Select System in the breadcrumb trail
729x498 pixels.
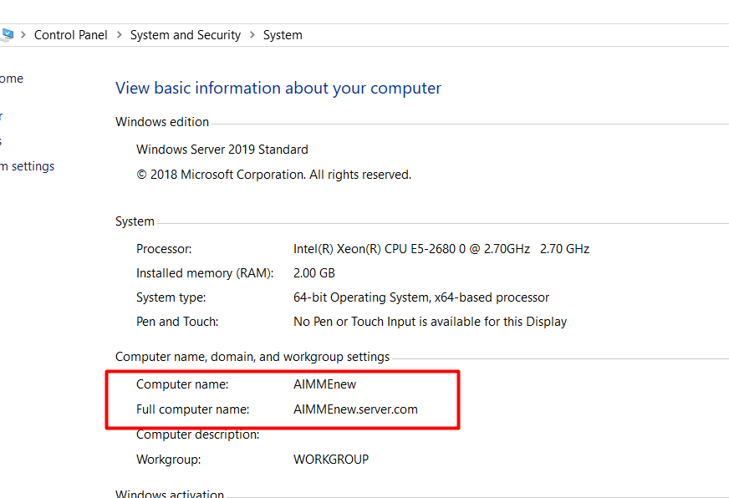click(283, 34)
